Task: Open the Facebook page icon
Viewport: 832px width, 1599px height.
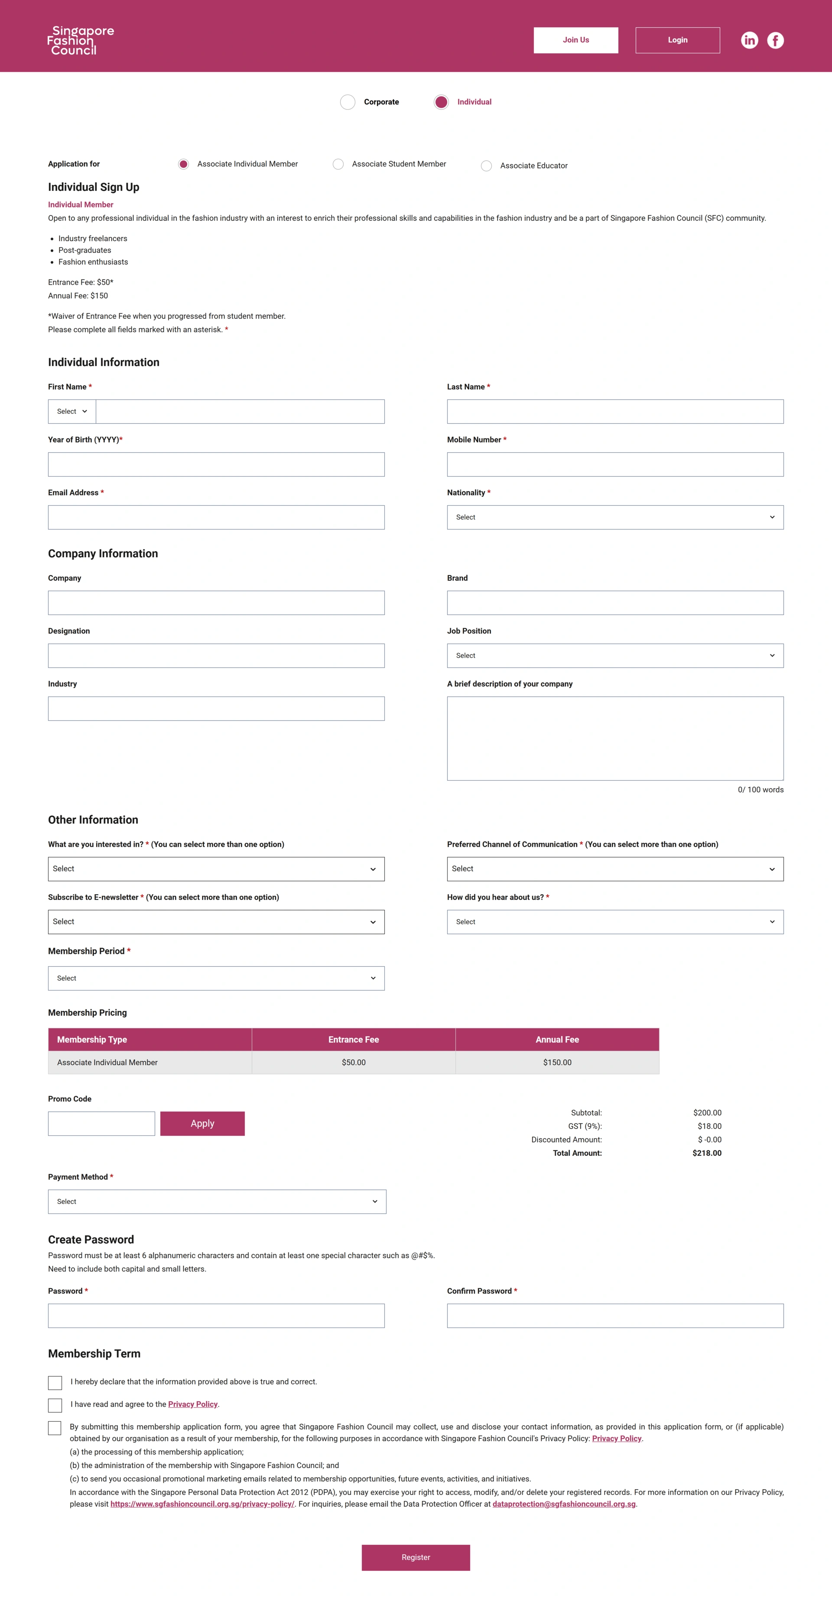Action: [x=775, y=40]
